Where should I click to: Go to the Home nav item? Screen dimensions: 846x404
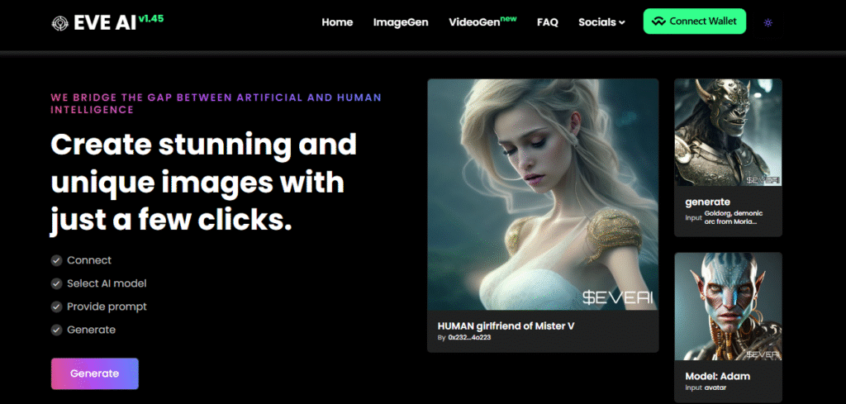pos(337,22)
